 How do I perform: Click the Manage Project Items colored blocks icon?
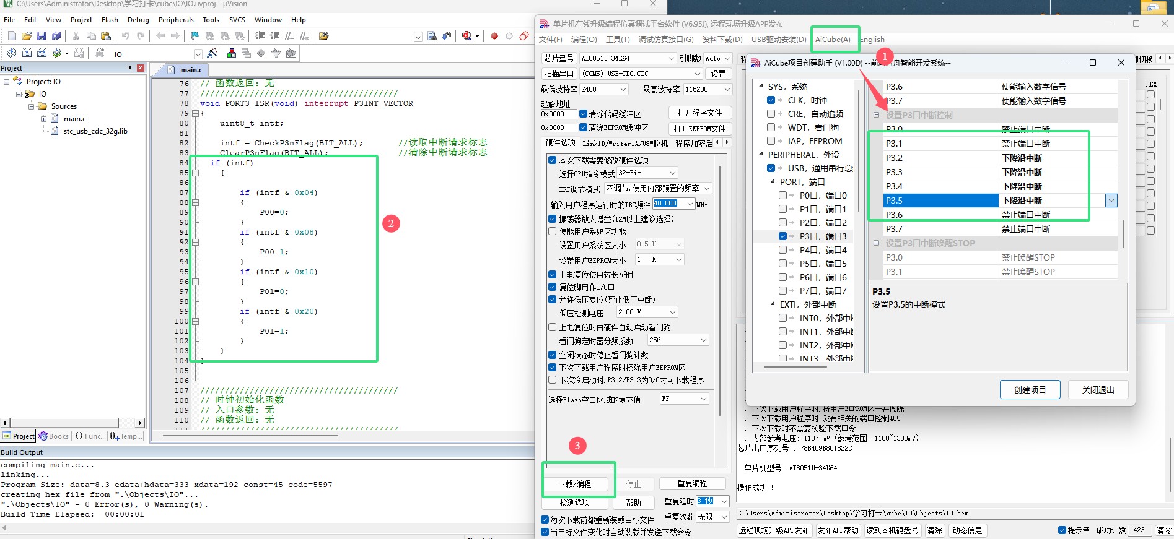click(x=232, y=54)
